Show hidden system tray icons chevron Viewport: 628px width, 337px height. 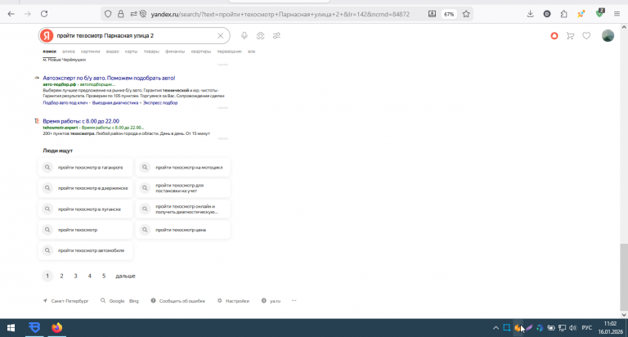[496, 328]
